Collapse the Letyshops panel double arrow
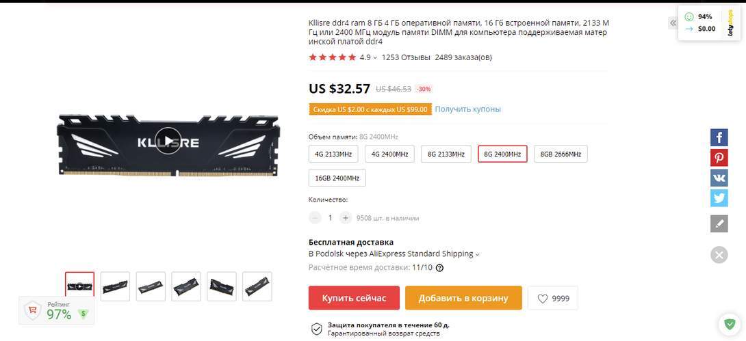The height and width of the screenshot is (341, 746). [673, 23]
